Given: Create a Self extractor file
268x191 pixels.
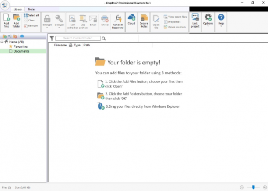Looking at the screenshot, I should [72, 22].
